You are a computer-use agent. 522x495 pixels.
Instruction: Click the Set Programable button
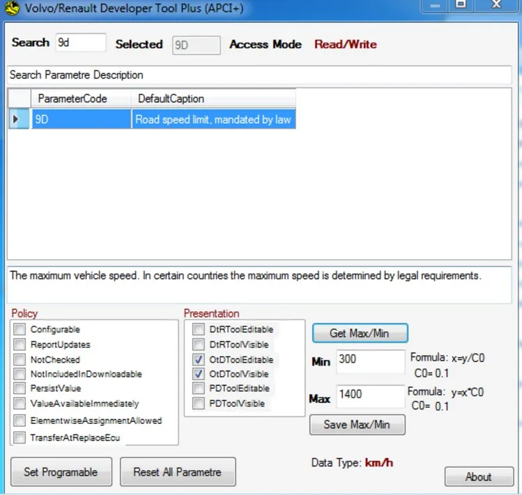[61, 472]
